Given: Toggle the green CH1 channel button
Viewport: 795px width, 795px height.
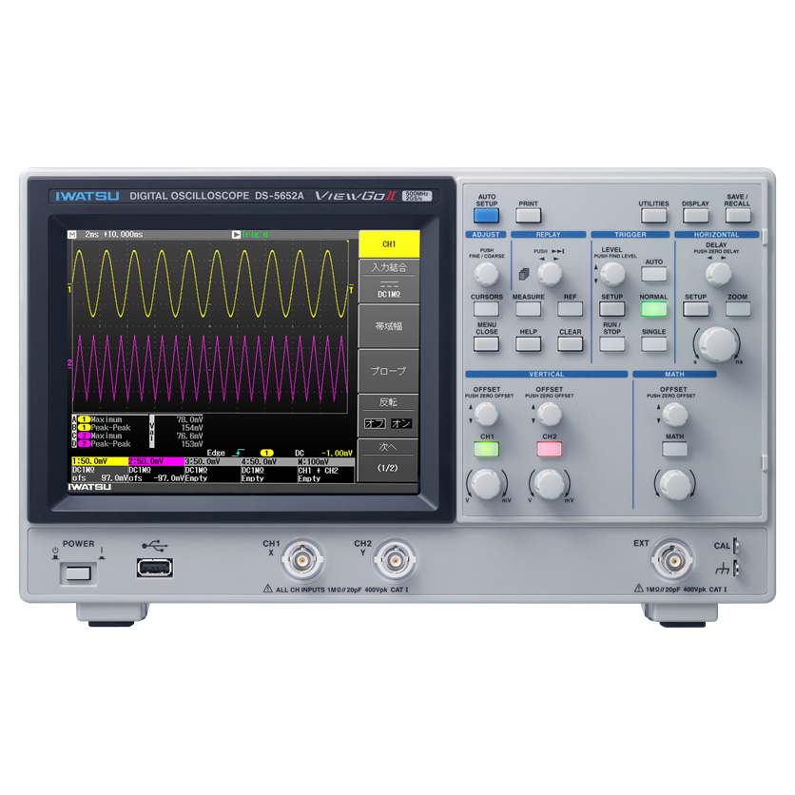Looking at the screenshot, I should (x=486, y=449).
